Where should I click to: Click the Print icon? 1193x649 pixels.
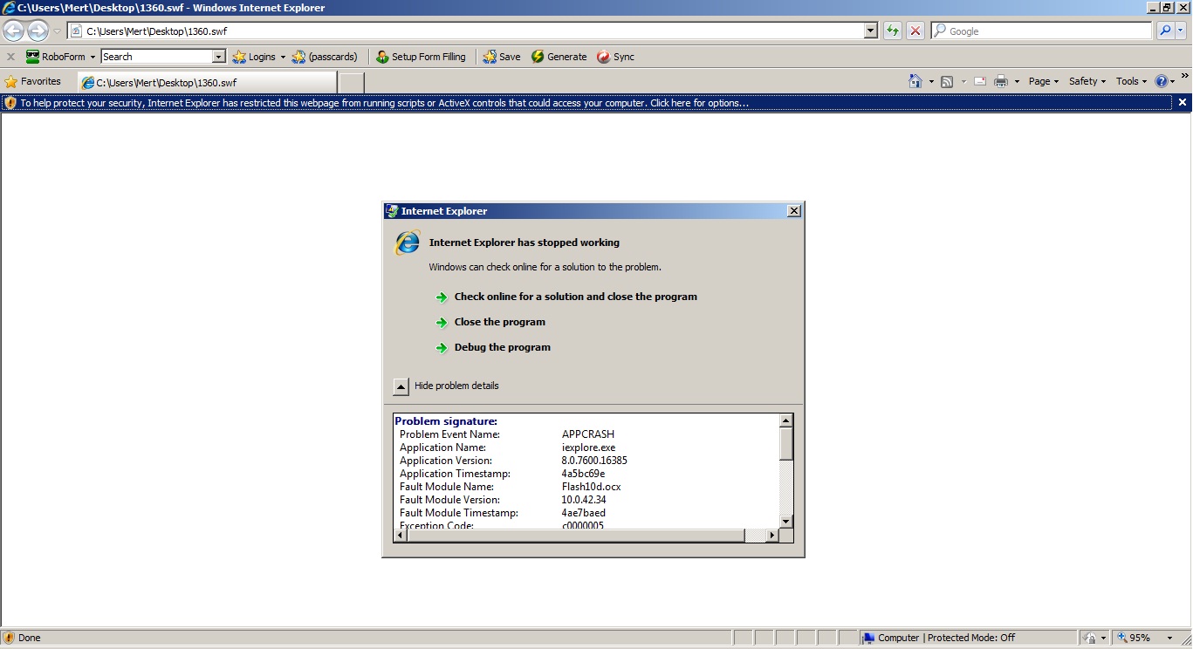[x=1001, y=82]
